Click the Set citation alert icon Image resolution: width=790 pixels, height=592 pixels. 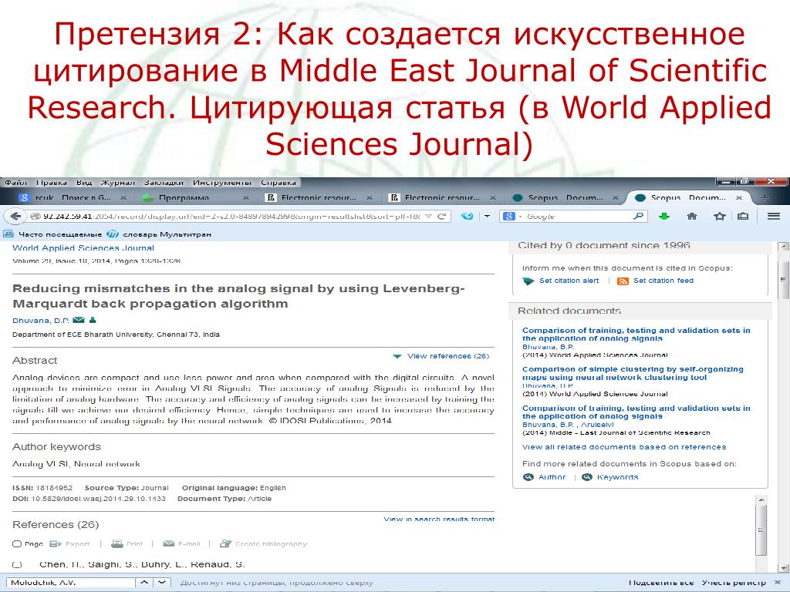click(528, 281)
